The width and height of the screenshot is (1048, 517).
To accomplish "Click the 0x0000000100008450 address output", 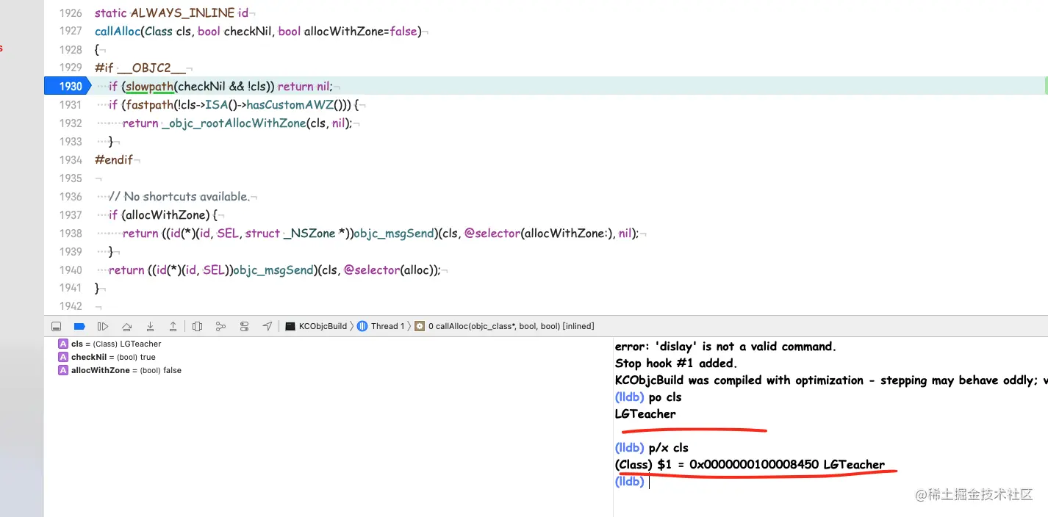I will 754,465.
